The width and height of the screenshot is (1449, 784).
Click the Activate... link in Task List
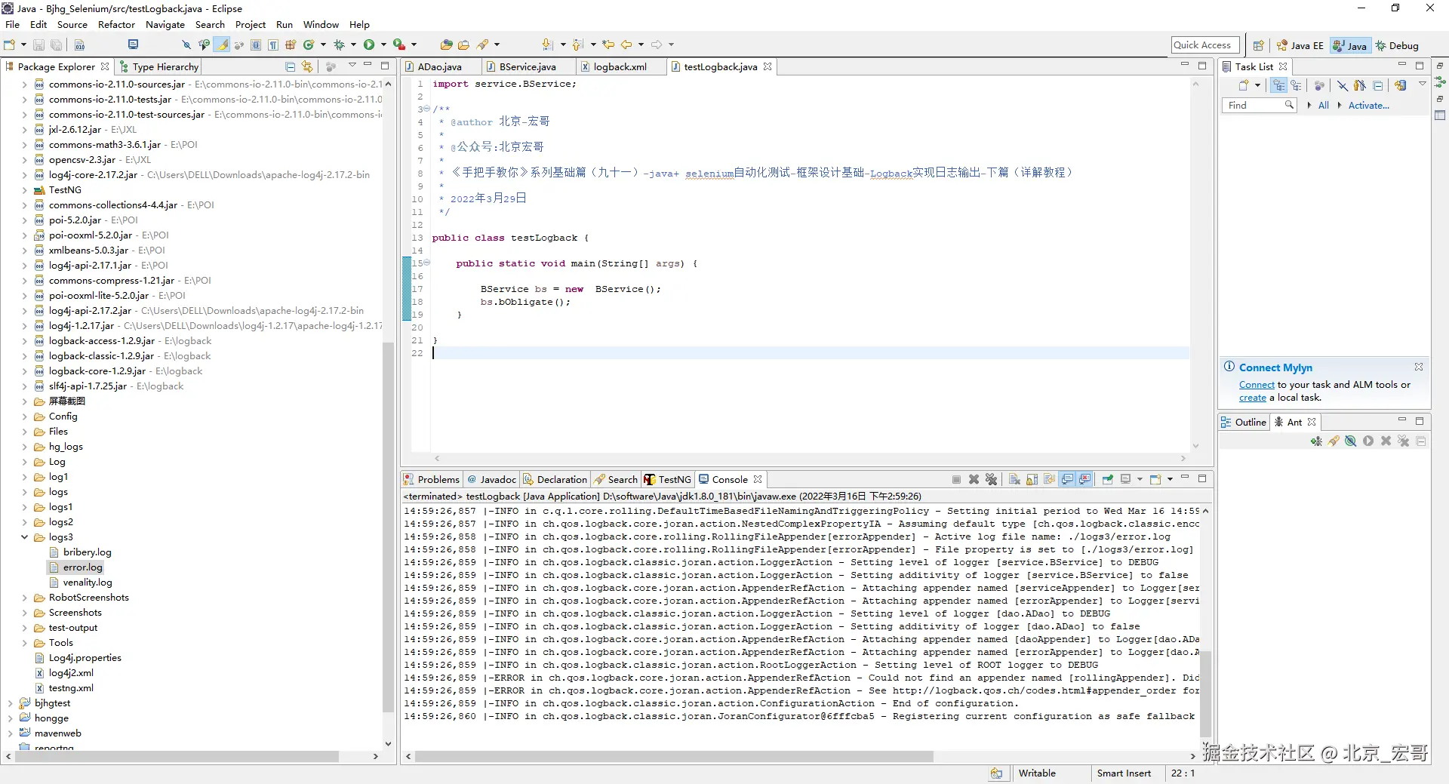(1369, 106)
